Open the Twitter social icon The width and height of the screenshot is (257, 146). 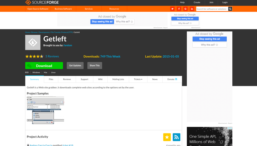click(172, 9)
